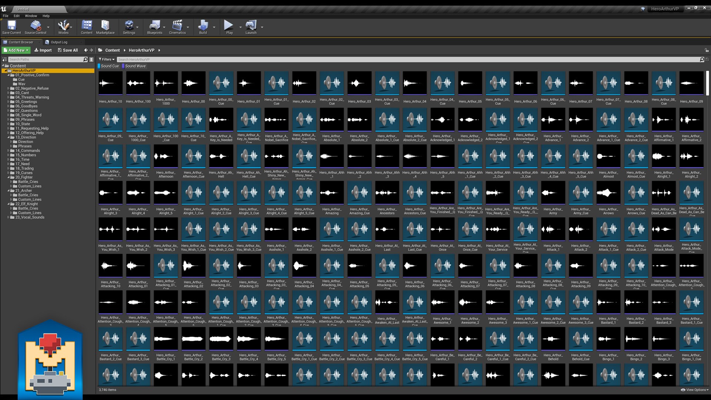
Task: Select the 20_Fighter folder in tree
Action: (x=24, y=177)
